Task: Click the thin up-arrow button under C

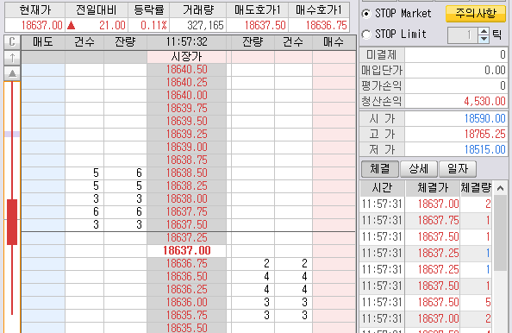Action: [12, 58]
